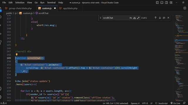Image resolution: width=188 pixels, height=105 pixels.
Task: Restore the VS Code window size
Action: click(x=183, y=3)
